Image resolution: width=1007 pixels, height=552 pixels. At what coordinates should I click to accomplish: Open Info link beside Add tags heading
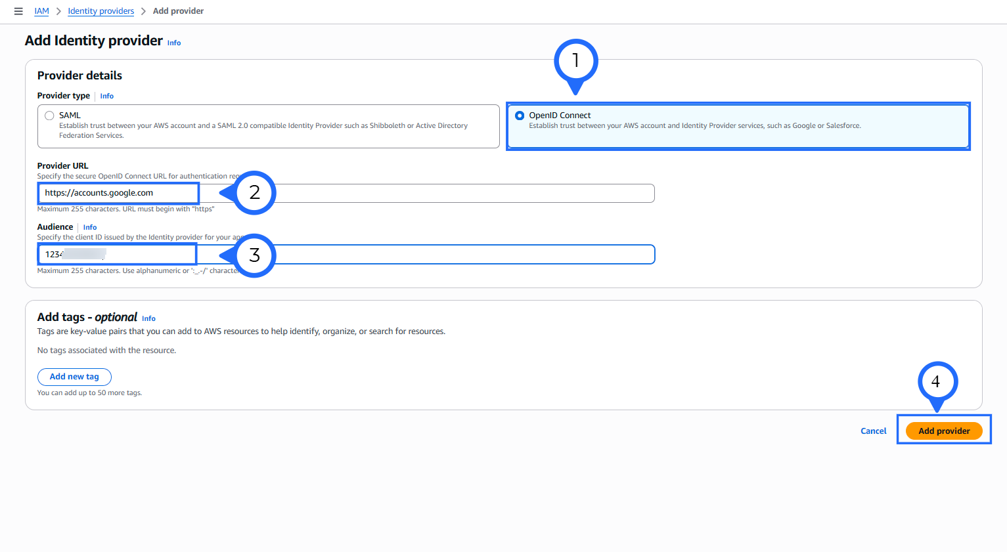click(149, 319)
